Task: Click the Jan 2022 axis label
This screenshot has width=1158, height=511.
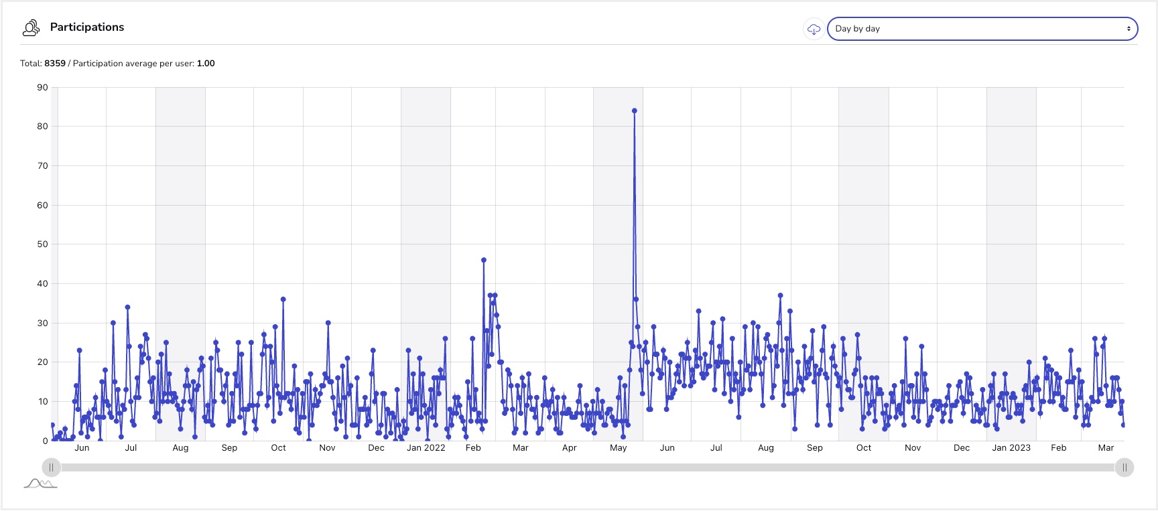Action: [x=426, y=448]
